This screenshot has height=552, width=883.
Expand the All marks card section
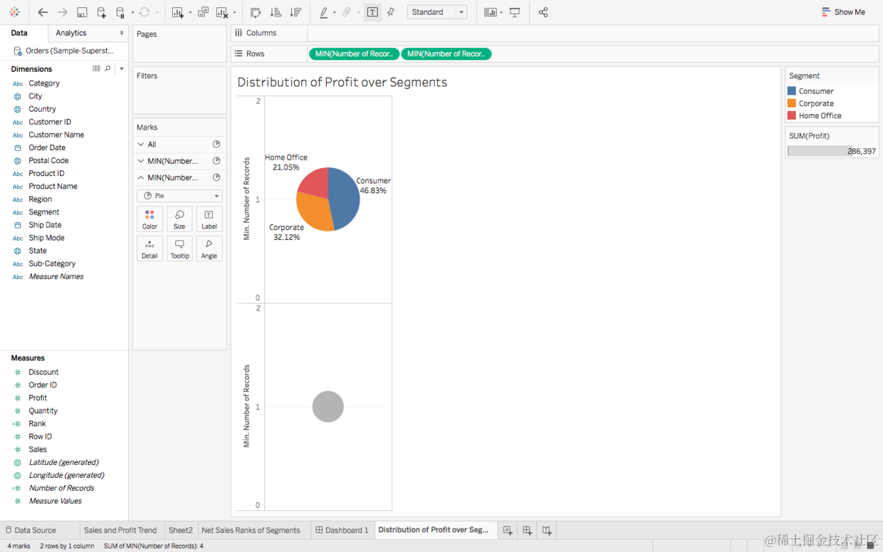(141, 145)
